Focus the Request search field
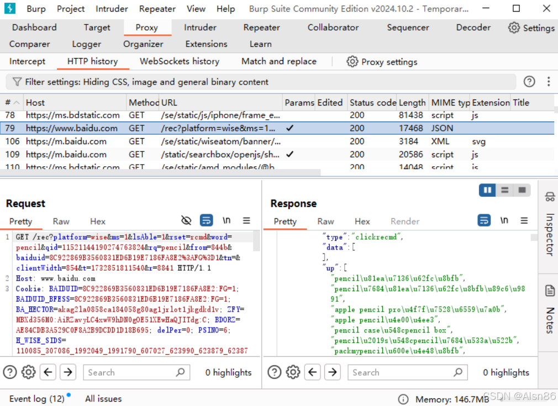The width and height of the screenshot is (558, 406). click(136, 372)
